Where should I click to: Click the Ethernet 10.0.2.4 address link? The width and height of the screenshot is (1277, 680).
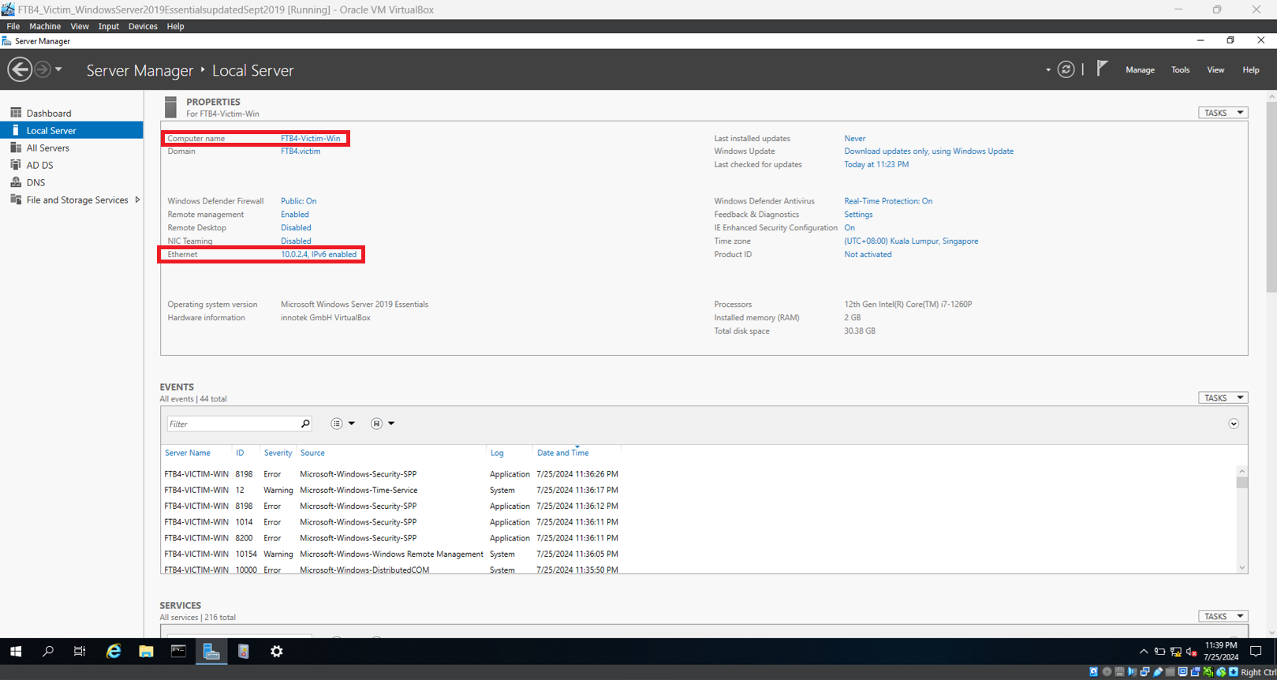(x=319, y=254)
